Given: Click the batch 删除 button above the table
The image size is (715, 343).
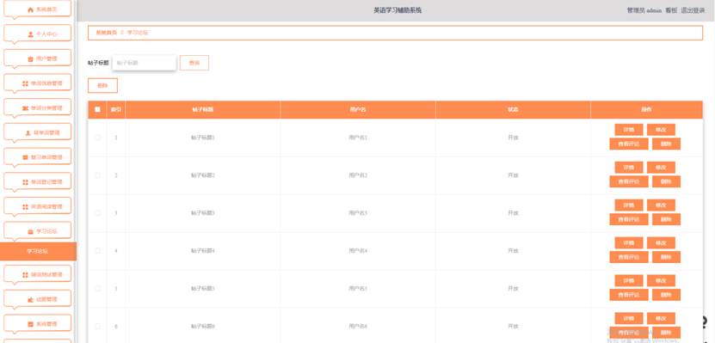Looking at the screenshot, I should [102, 86].
